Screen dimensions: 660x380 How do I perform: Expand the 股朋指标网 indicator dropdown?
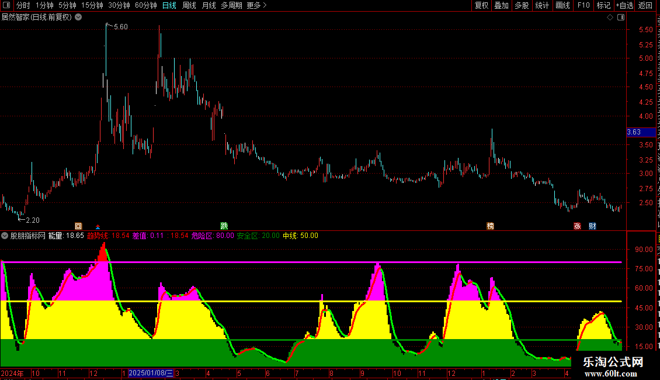(5, 236)
